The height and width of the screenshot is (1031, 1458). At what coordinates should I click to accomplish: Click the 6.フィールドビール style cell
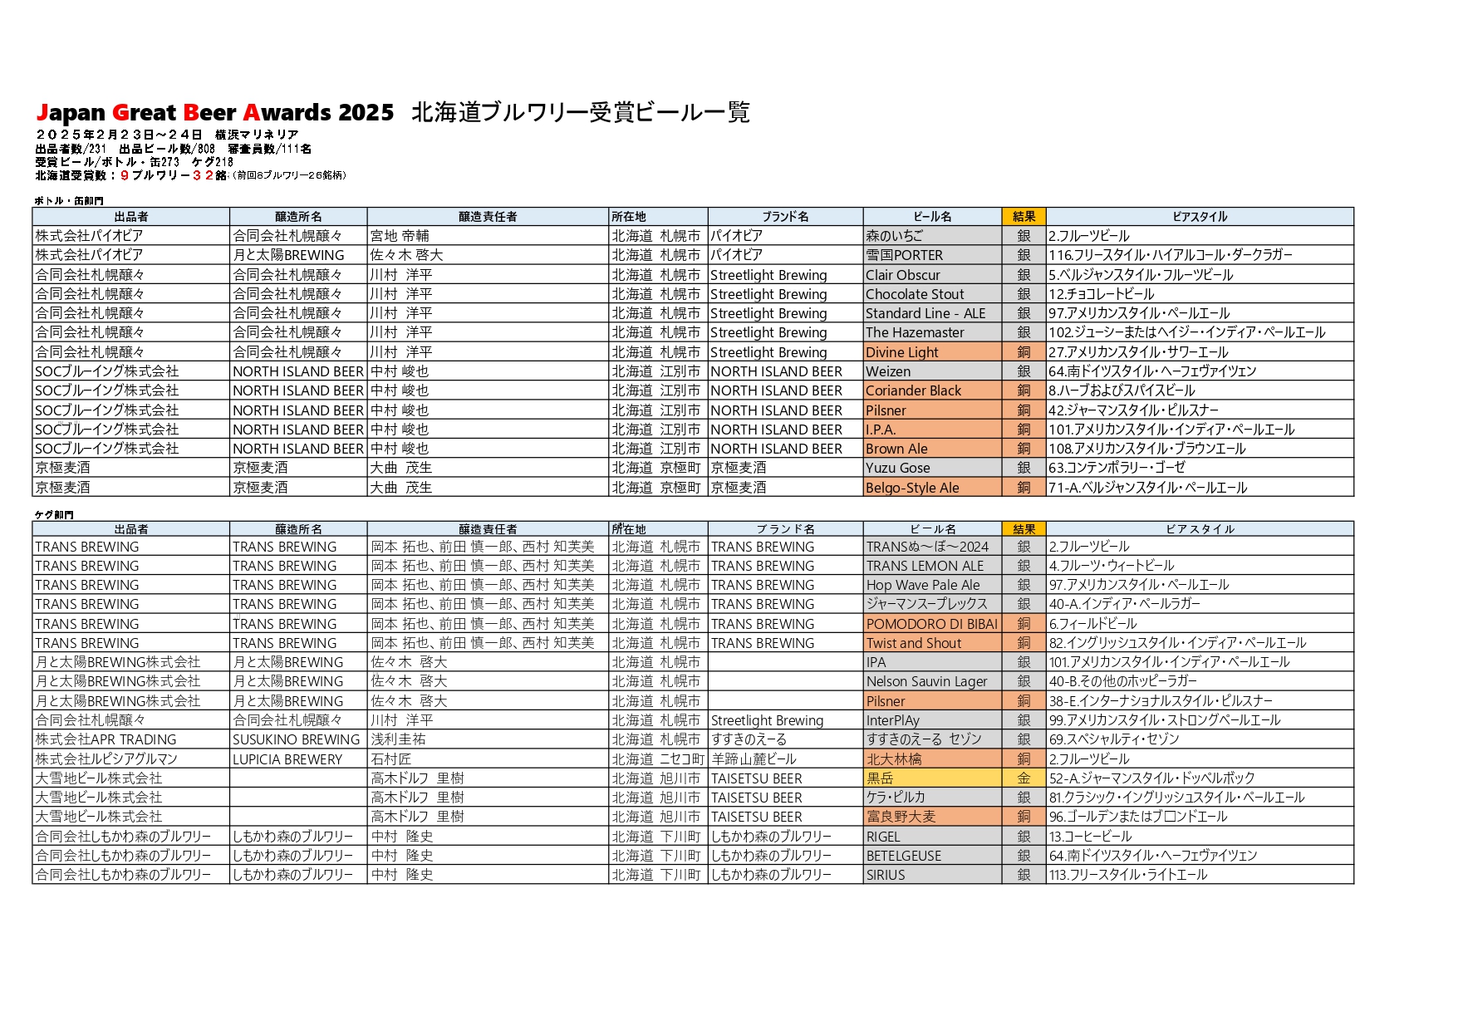coord(1200,624)
